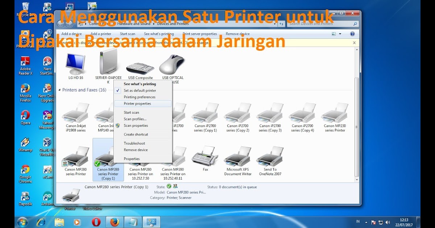Open volume control in system tray
435x228 pixels.
point(388,222)
